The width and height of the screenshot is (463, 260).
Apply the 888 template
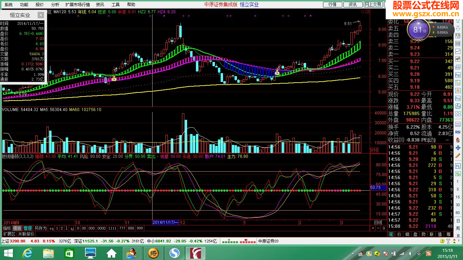(x=131, y=228)
